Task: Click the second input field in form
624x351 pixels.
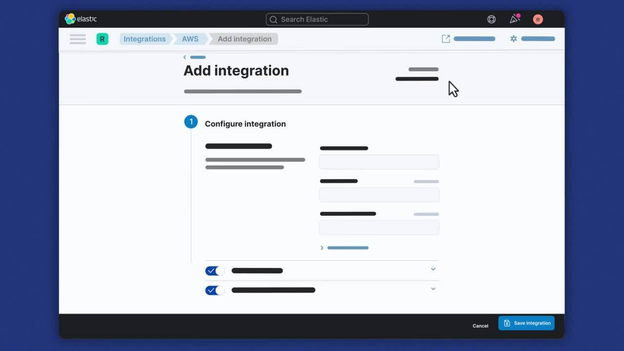Action: tap(379, 195)
